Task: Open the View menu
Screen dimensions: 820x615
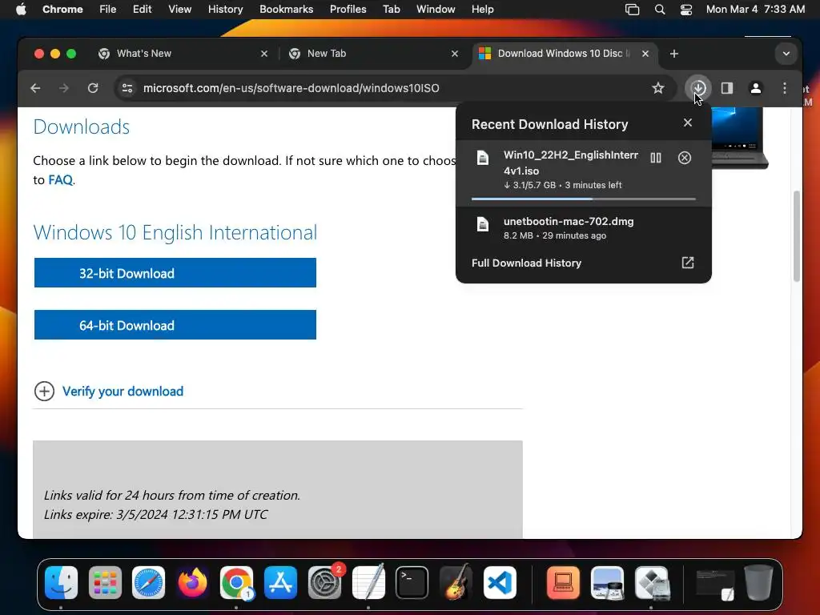Action: tap(180, 10)
